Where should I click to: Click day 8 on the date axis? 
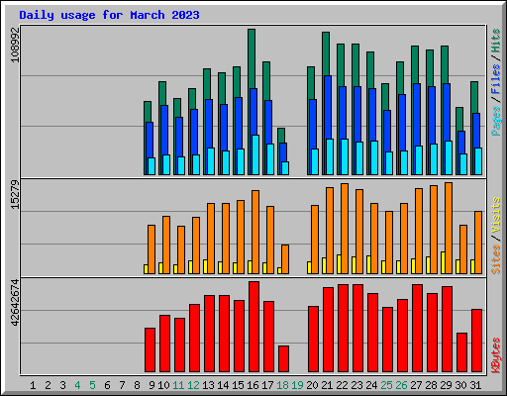tap(137, 385)
